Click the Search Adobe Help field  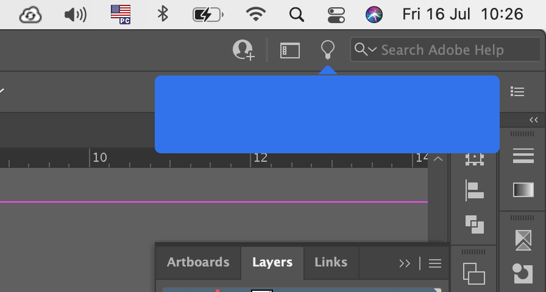[x=451, y=50]
